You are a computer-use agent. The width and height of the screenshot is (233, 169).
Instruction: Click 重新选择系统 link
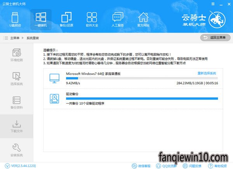(207, 73)
